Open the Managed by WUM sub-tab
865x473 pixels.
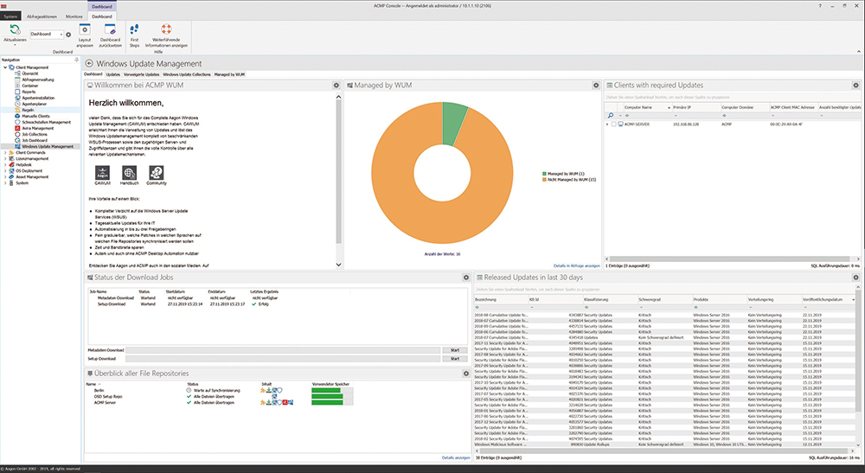(x=229, y=74)
